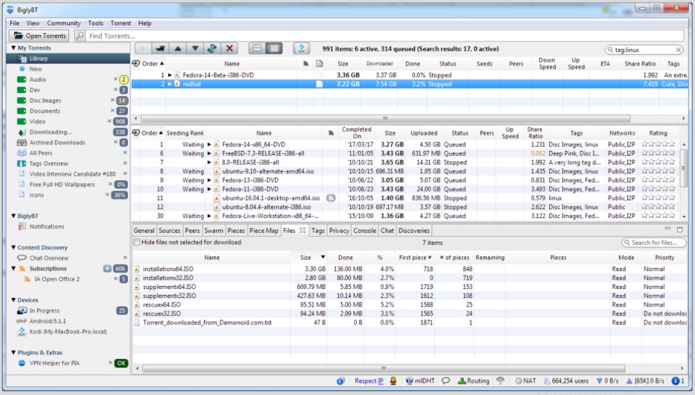Clear the tag:linux filter text
Viewport: 695px width, 395px height.
tap(679, 49)
